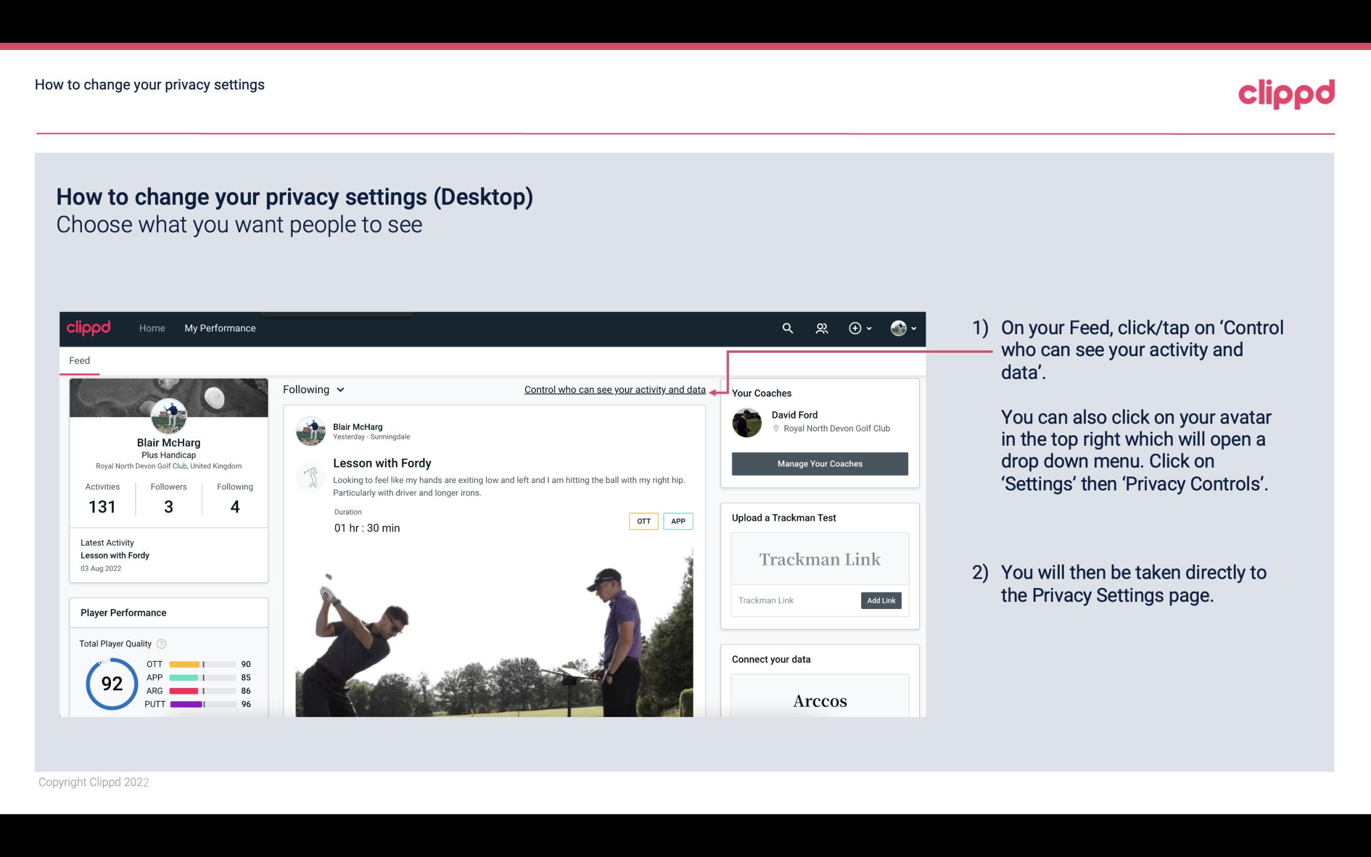
Task: Enable Arccos data connection toggle
Action: tap(819, 701)
